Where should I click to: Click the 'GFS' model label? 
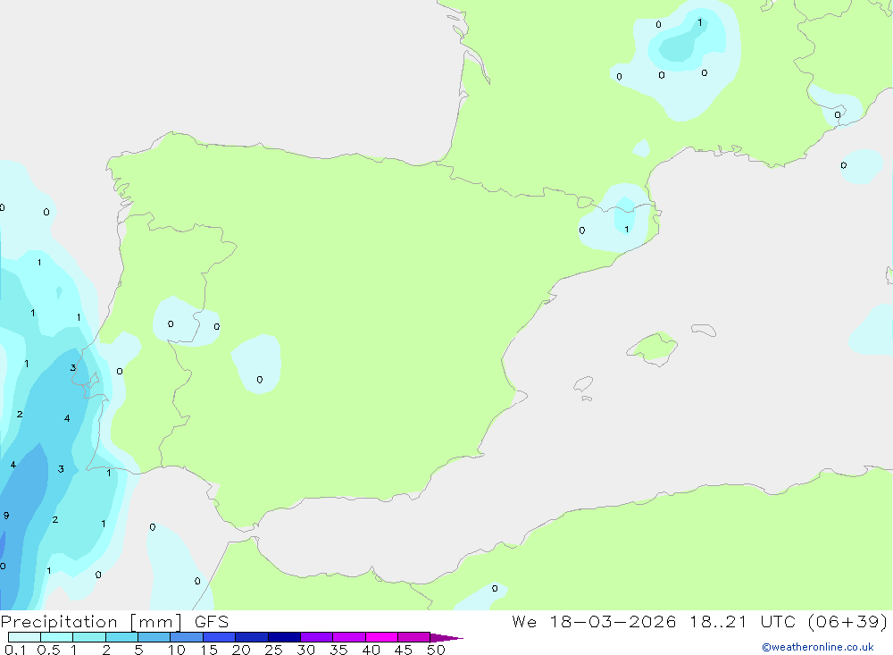212,622
